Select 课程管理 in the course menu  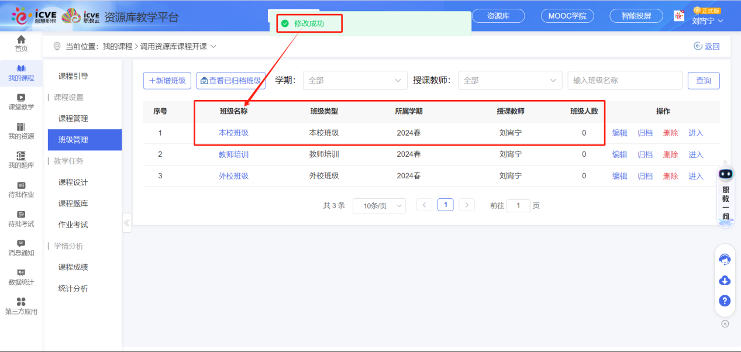[x=73, y=119]
